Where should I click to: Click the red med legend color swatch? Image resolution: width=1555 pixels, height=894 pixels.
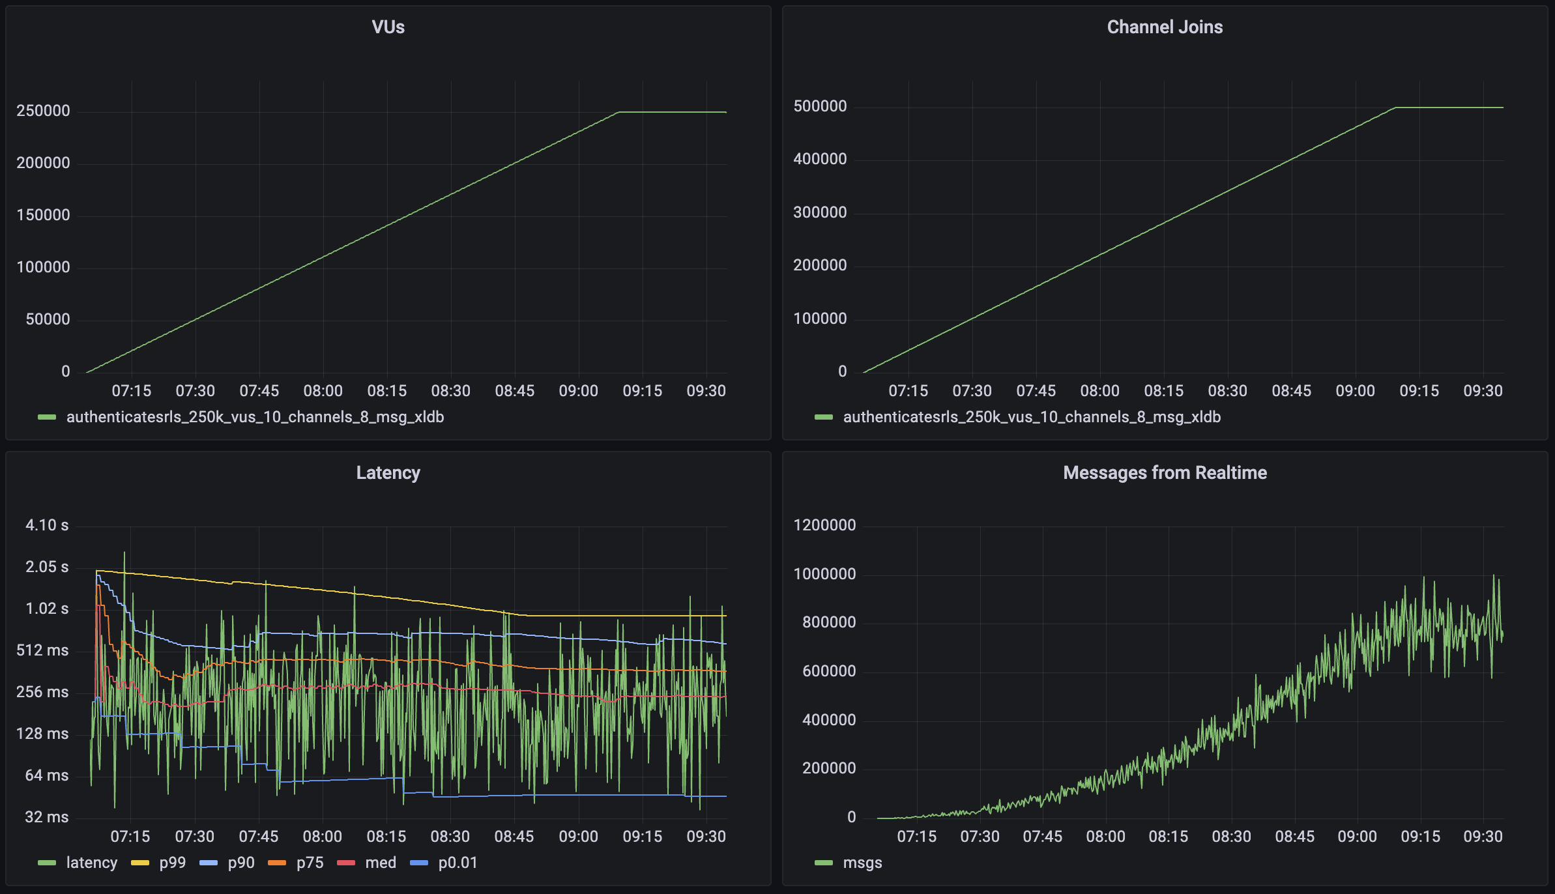(346, 863)
